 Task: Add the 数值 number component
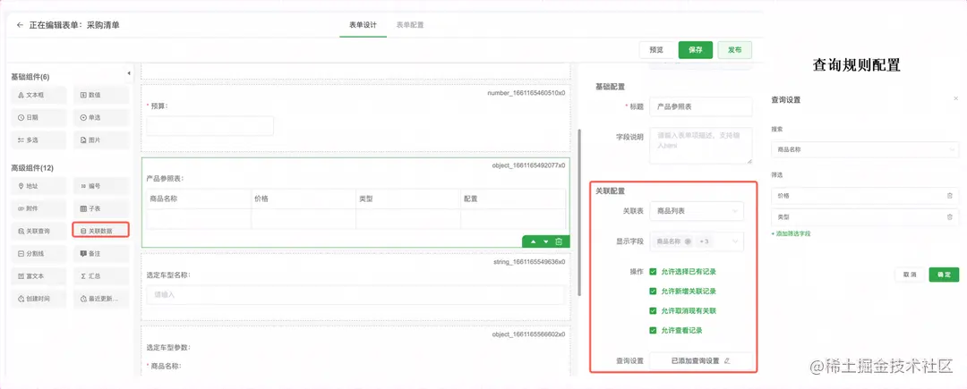point(101,95)
